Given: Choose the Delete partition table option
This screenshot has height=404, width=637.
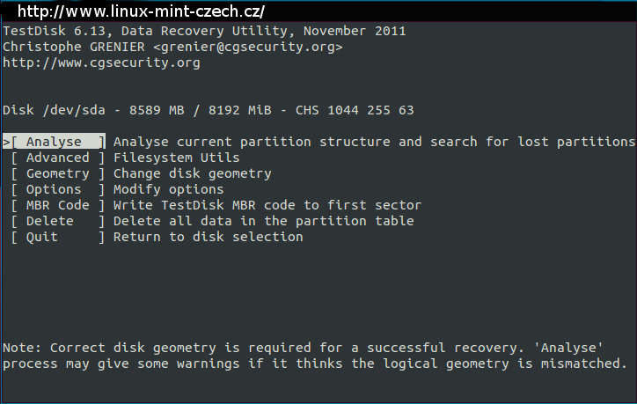Looking at the screenshot, I should pos(58,221).
